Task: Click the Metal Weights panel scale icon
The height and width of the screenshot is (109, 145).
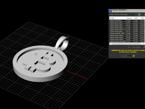Action: [x=110, y=11]
